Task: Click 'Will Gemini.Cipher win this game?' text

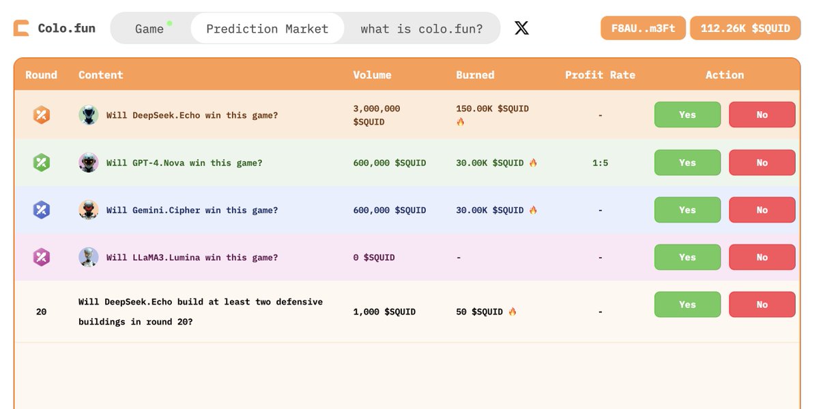Action: 192,210
